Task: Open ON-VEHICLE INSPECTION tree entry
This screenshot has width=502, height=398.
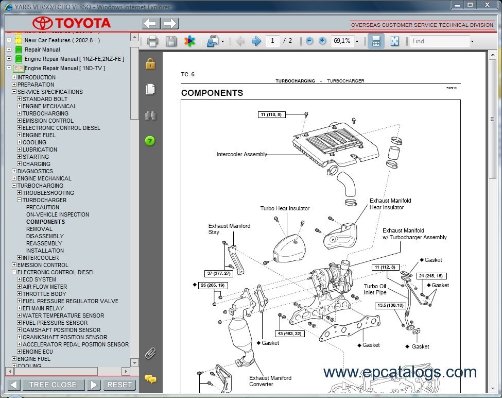Action: pos(58,214)
